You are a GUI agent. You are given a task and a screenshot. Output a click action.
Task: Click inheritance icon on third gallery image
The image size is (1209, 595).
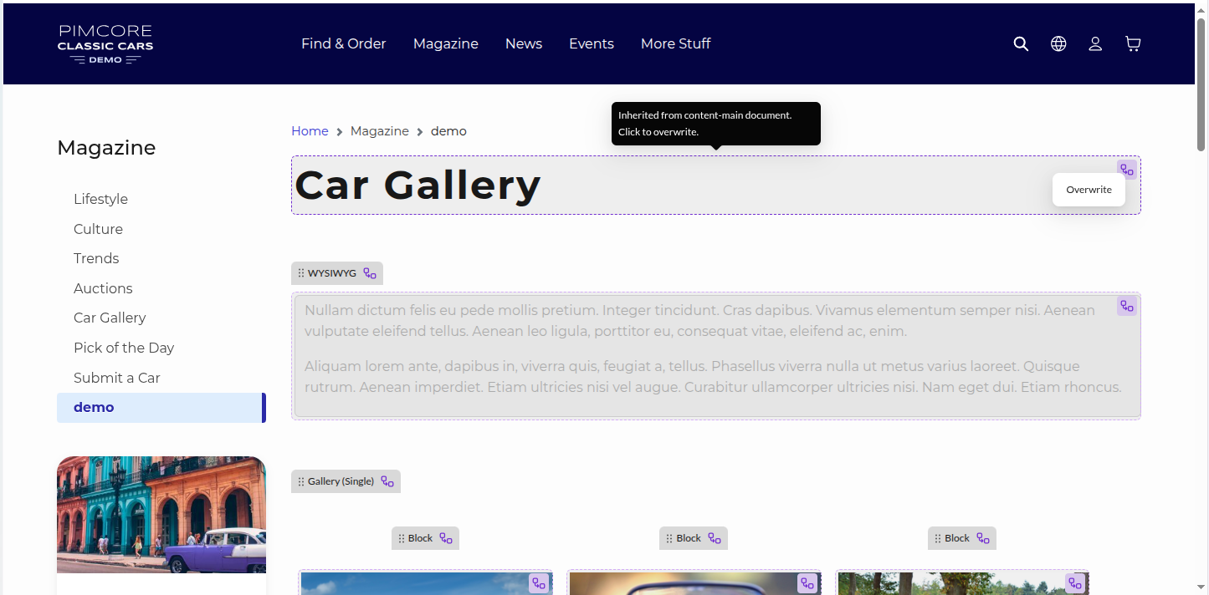click(x=1075, y=583)
